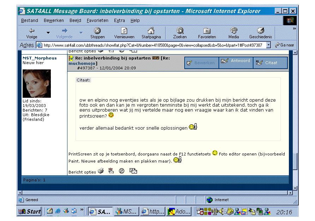Click the horizontal scrollbar right arrow
315x221 pixels.
290,193
